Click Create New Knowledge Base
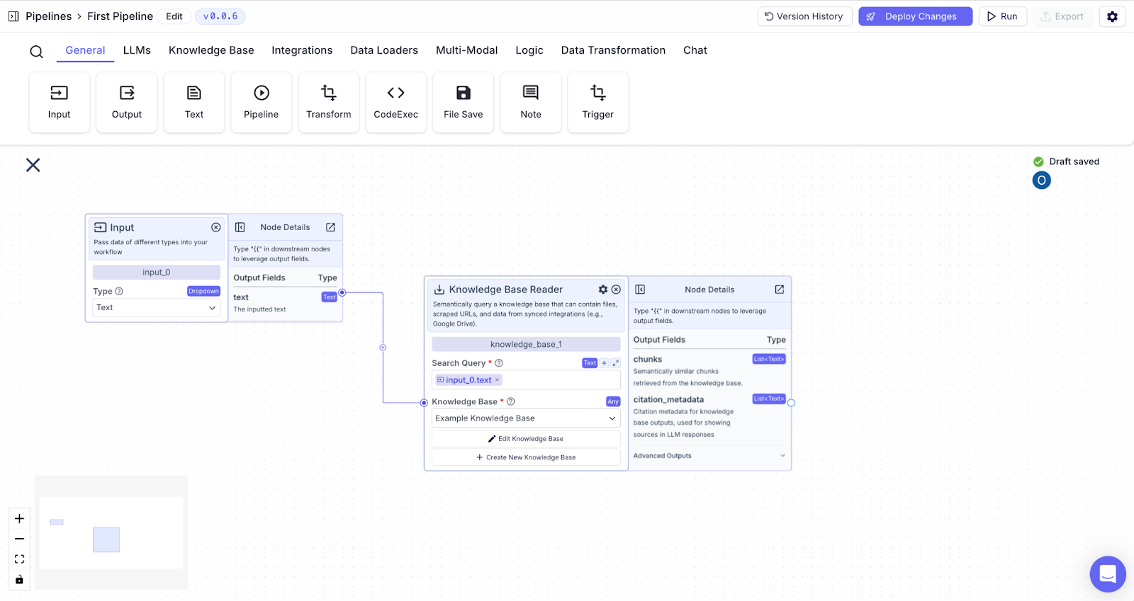The width and height of the screenshot is (1134, 601). tap(526, 457)
